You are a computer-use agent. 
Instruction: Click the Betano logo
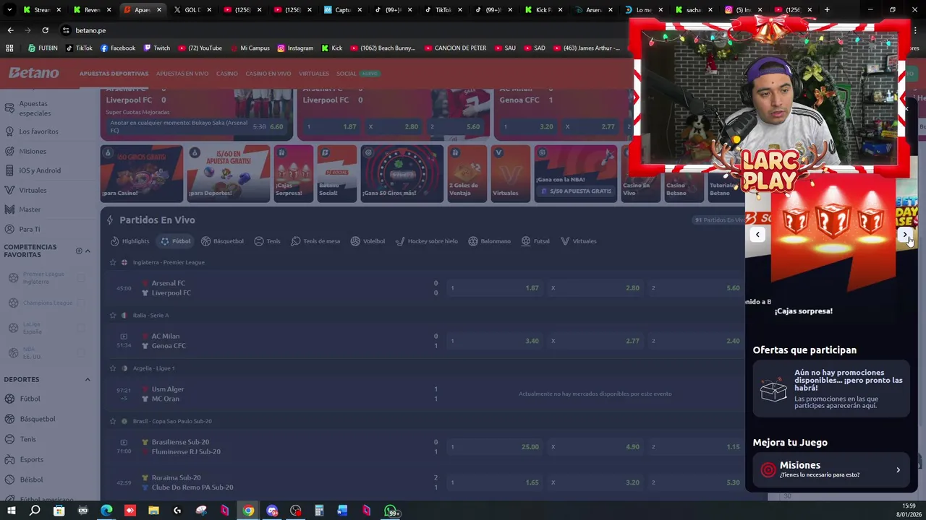click(x=33, y=73)
